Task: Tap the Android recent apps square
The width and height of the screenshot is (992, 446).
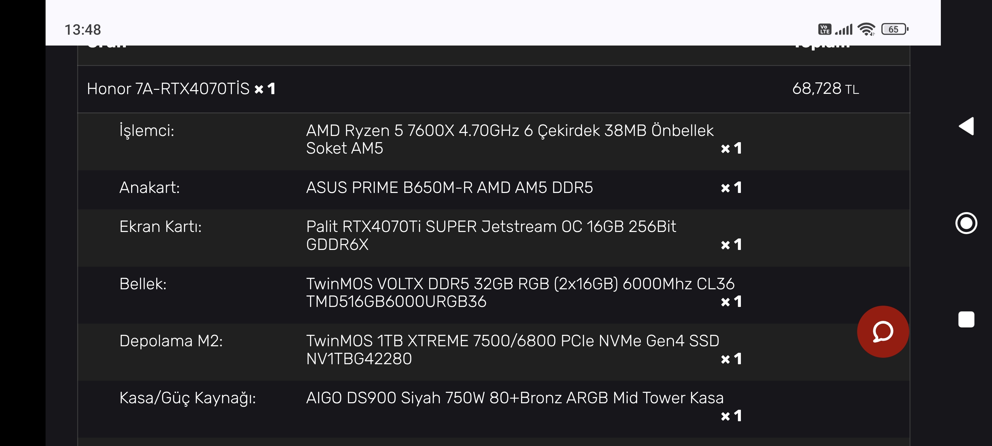Action: 966,319
